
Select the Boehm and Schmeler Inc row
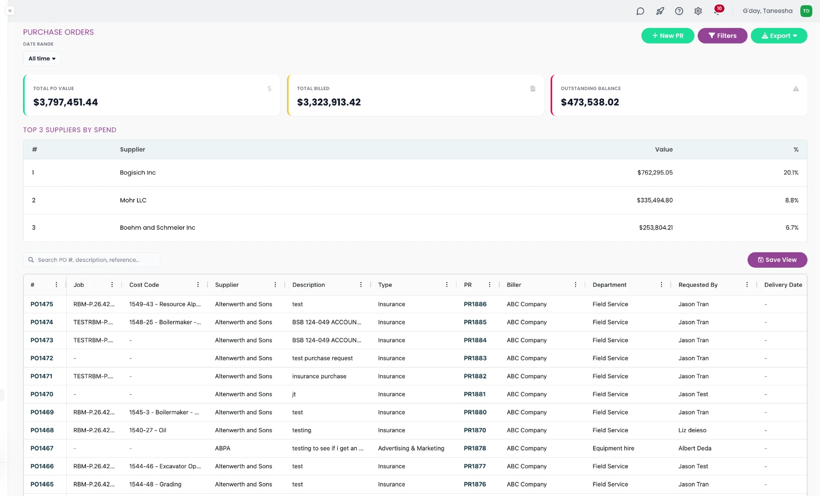point(415,228)
